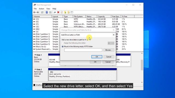This screenshot has width=175, height=98.
Task: Click Cancel in Change Drive Letter dialog behind
Action: click(108, 62)
